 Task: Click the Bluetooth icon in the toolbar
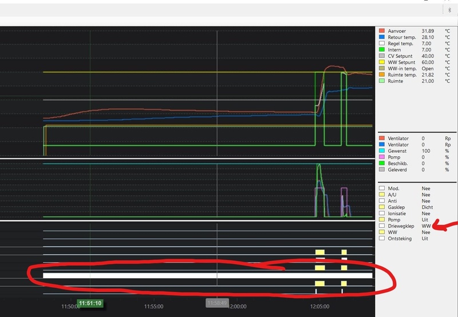click(449, 10)
